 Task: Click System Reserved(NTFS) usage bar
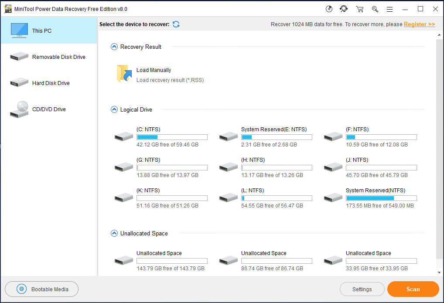click(x=381, y=198)
